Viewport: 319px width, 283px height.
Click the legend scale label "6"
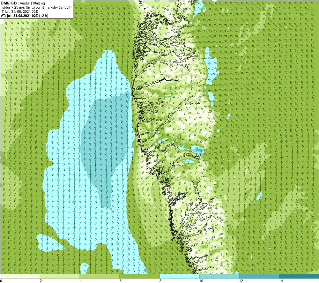click(121, 281)
